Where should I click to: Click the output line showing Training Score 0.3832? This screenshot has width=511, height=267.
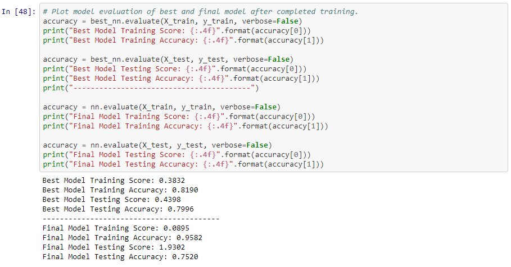click(114, 180)
